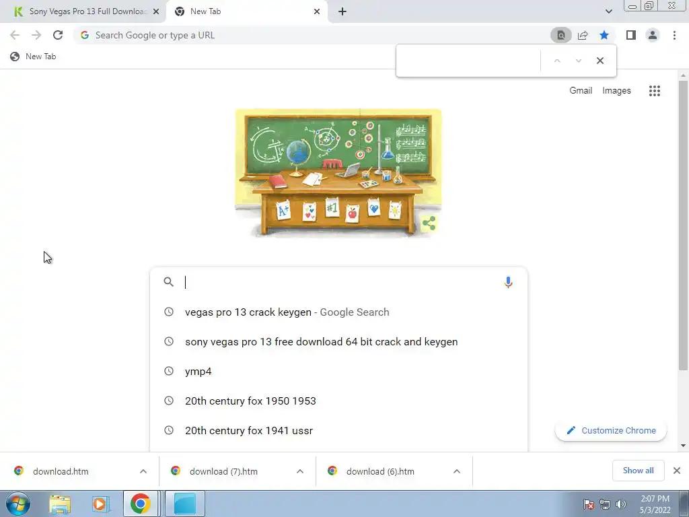Image resolution: width=689 pixels, height=517 pixels.
Task: Open download (6).htm file
Action: (380, 471)
